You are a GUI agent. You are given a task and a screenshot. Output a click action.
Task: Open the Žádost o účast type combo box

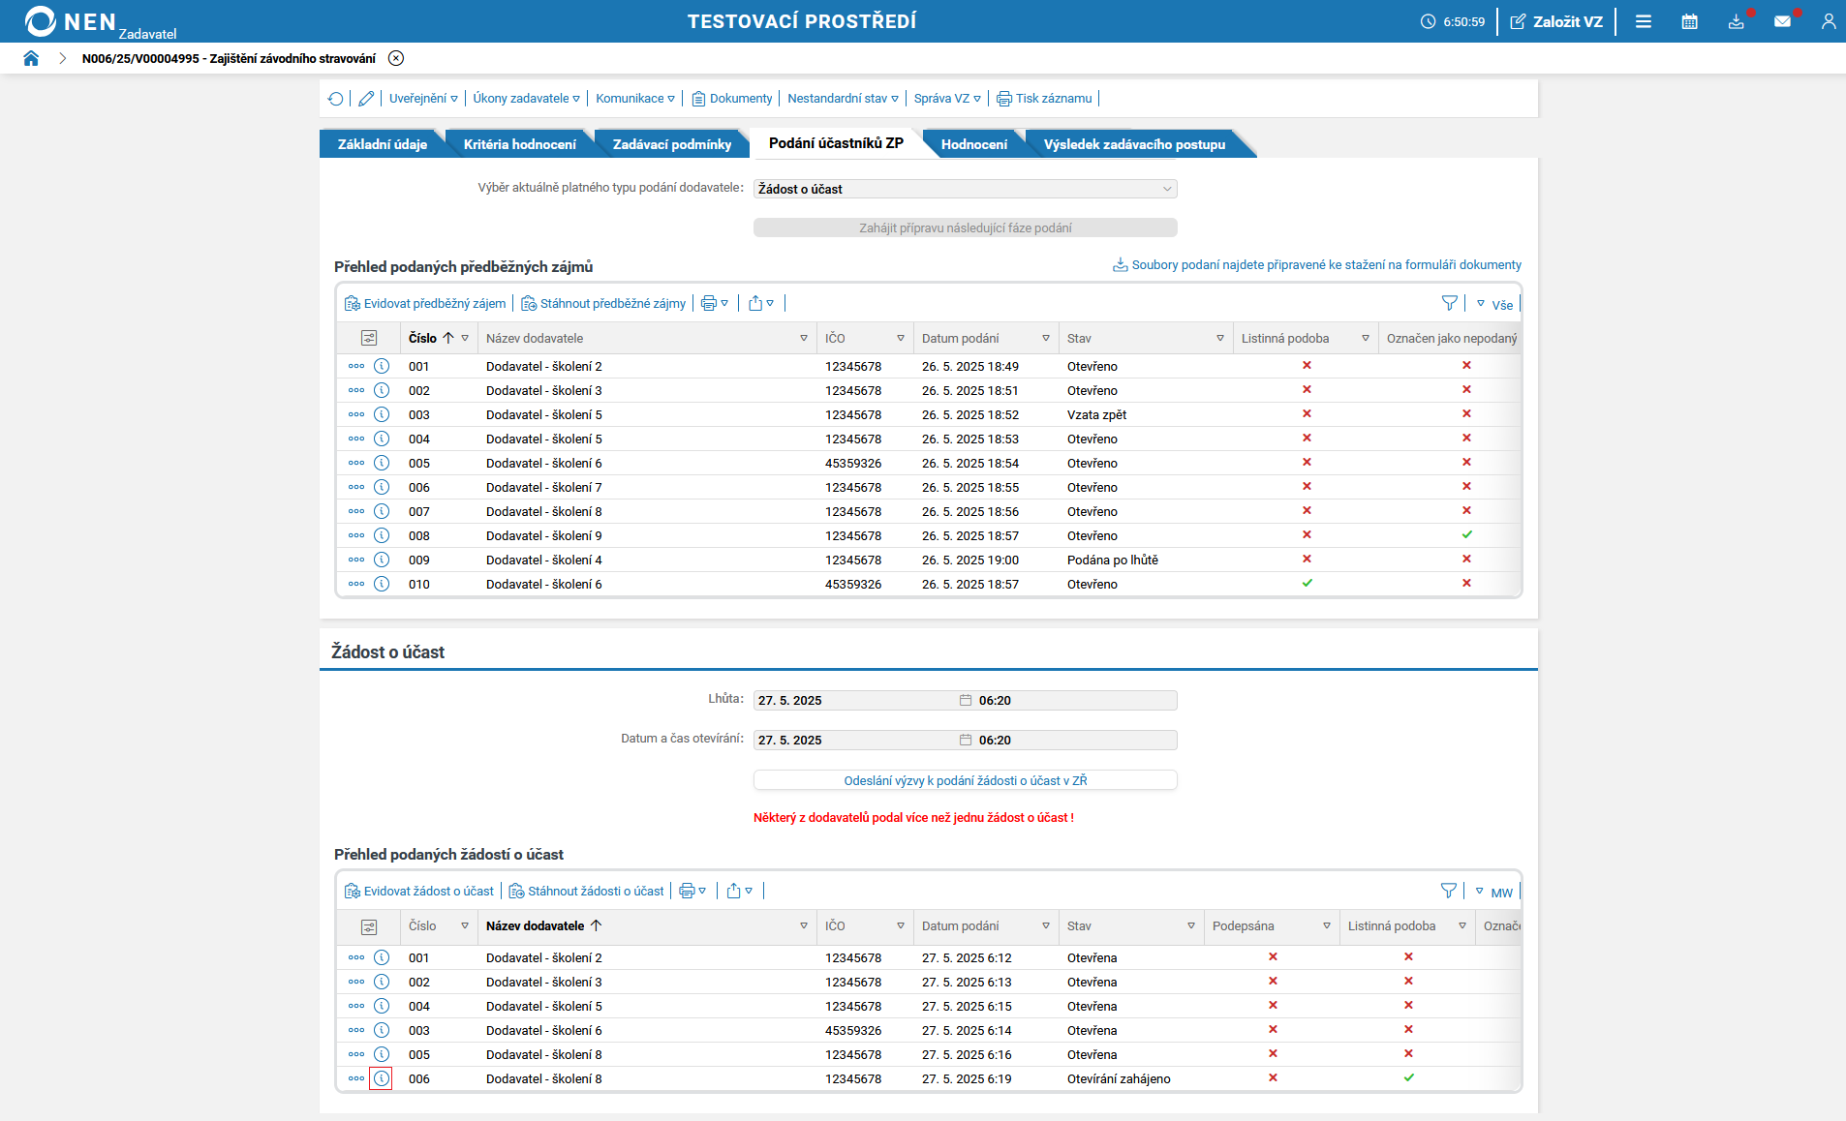pyautogui.click(x=965, y=189)
